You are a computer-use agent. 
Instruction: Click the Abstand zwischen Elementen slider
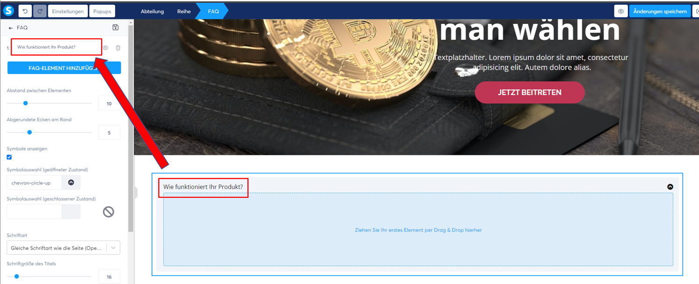[49, 103]
